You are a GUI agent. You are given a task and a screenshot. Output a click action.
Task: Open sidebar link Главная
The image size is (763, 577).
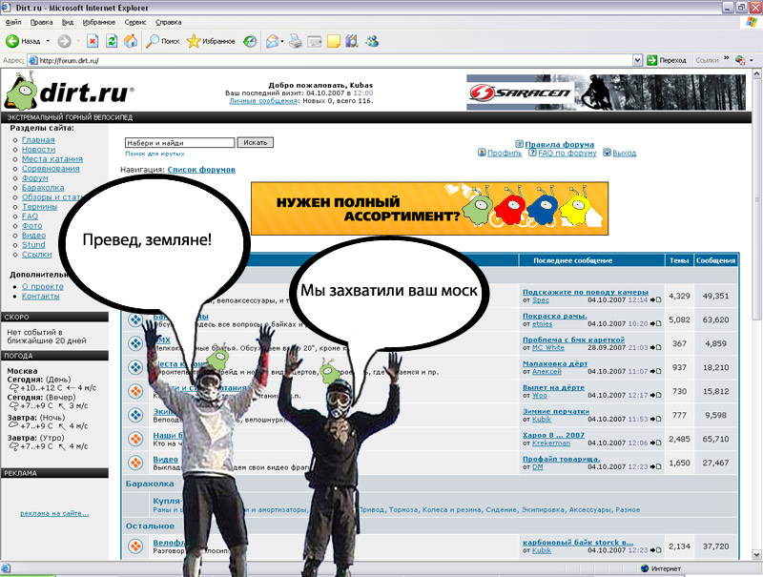pyautogui.click(x=38, y=139)
